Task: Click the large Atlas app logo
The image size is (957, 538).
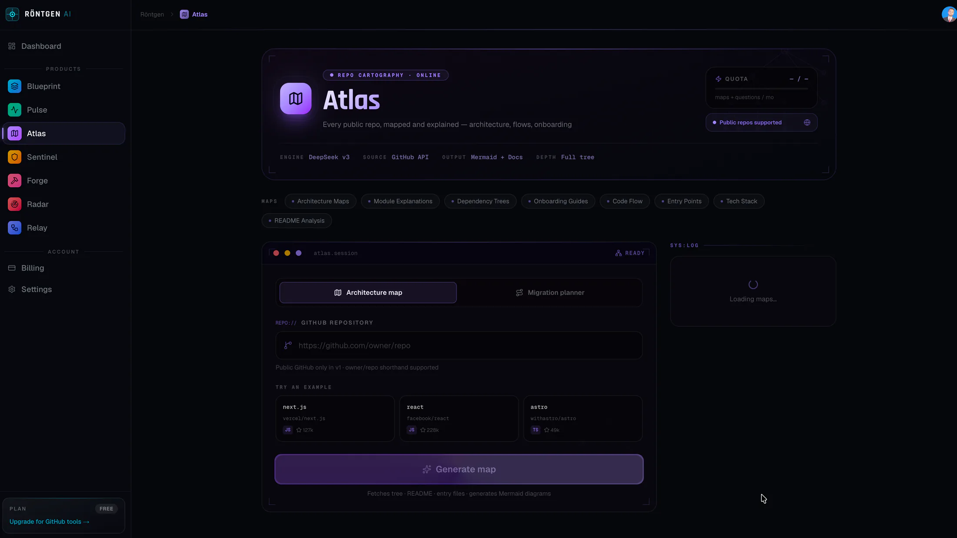Action: [296, 99]
